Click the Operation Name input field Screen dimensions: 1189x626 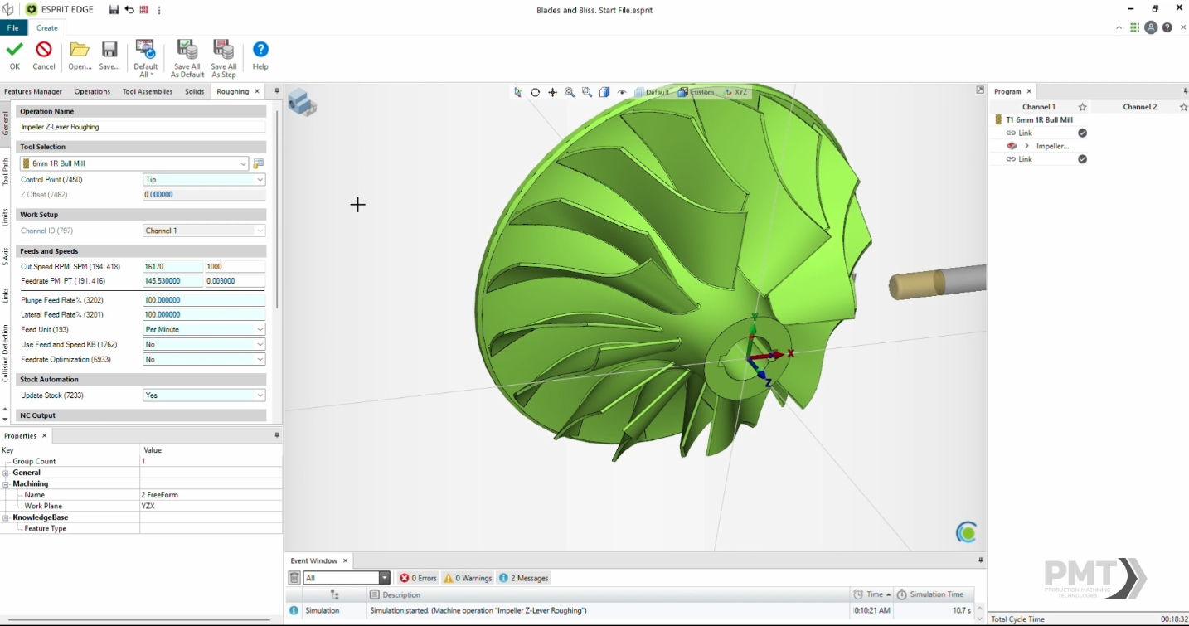[x=143, y=127]
